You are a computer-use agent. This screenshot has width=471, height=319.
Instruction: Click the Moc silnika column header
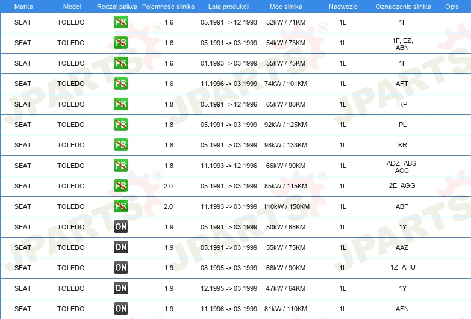pyautogui.click(x=286, y=6)
